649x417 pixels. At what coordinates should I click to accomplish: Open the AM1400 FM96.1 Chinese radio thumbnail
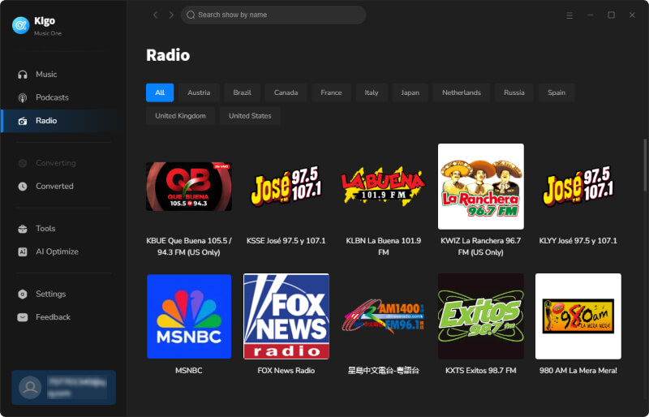click(x=383, y=316)
